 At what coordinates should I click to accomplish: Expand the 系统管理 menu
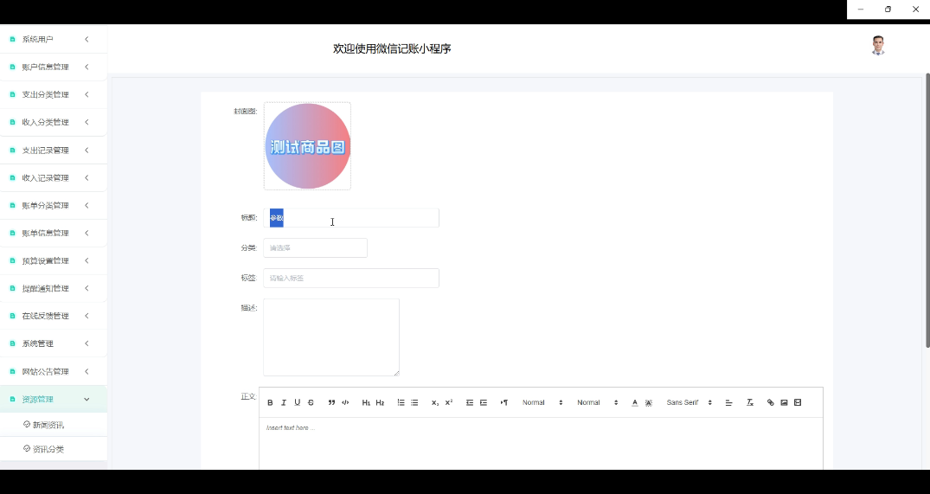pos(54,343)
